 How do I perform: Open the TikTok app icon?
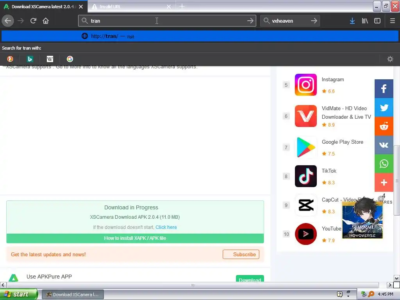(x=305, y=176)
